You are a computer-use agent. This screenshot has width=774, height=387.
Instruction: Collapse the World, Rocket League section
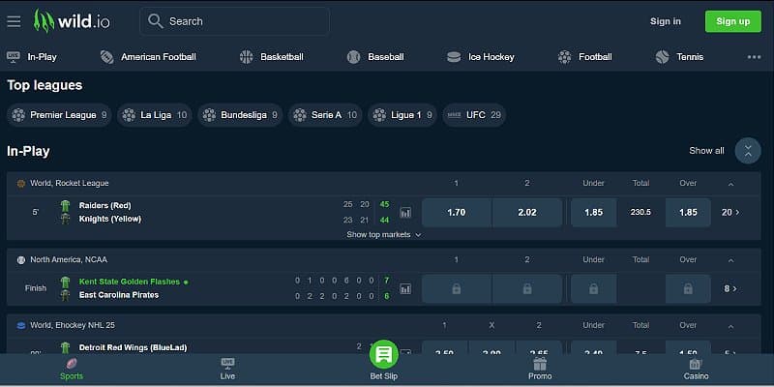730,183
